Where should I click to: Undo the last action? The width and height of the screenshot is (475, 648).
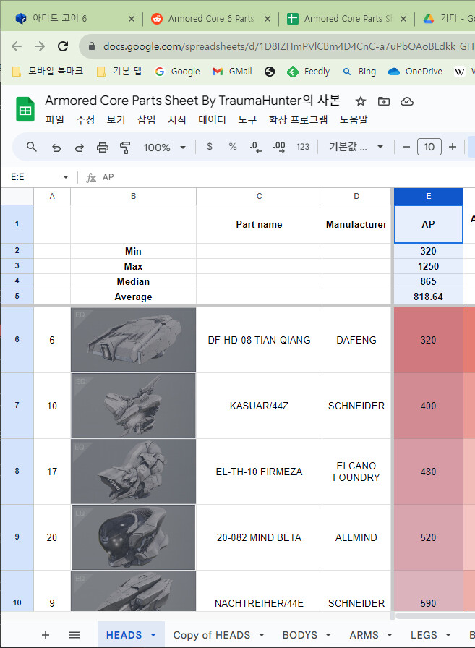(x=56, y=147)
